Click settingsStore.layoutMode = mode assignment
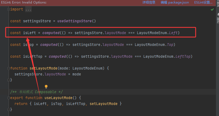Screen dimensions: 219x116 (x=48, y=74)
